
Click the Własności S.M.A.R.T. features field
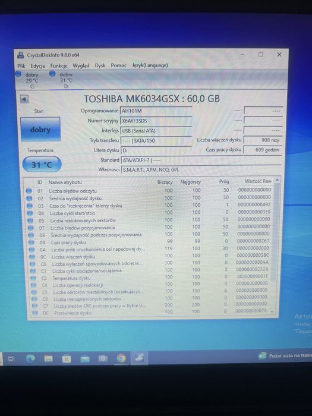tap(201, 169)
